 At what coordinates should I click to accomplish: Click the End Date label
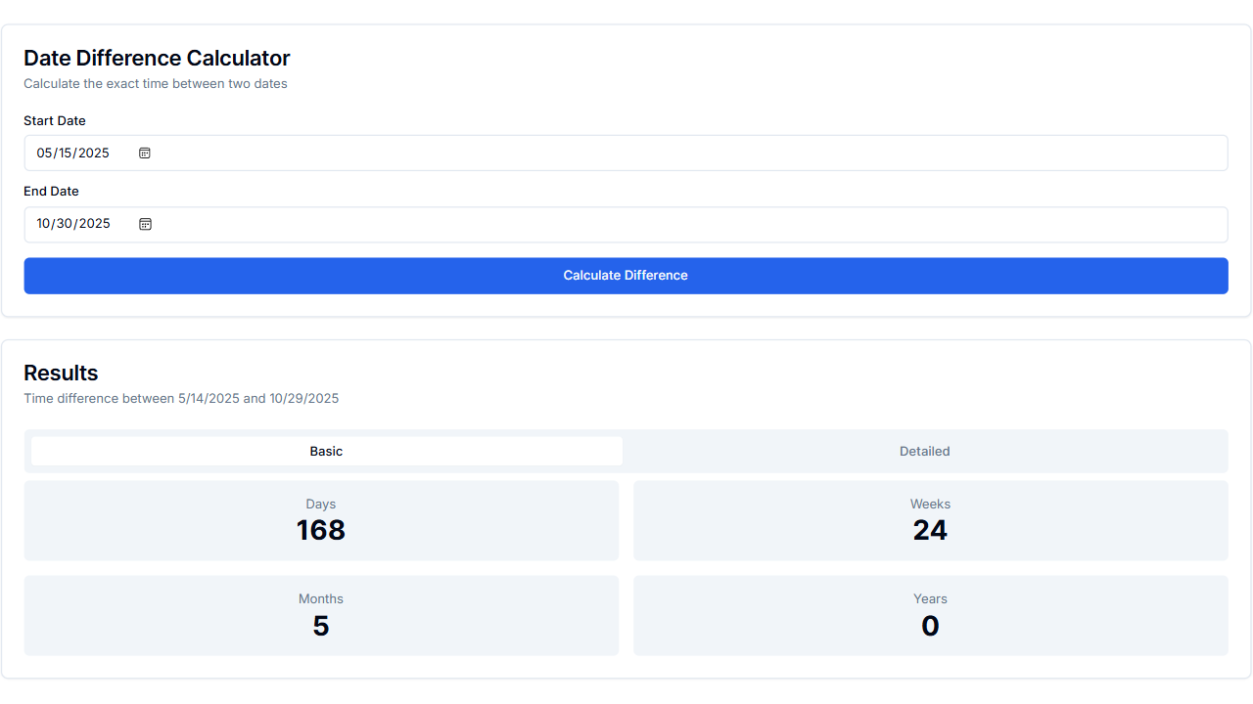click(x=51, y=191)
